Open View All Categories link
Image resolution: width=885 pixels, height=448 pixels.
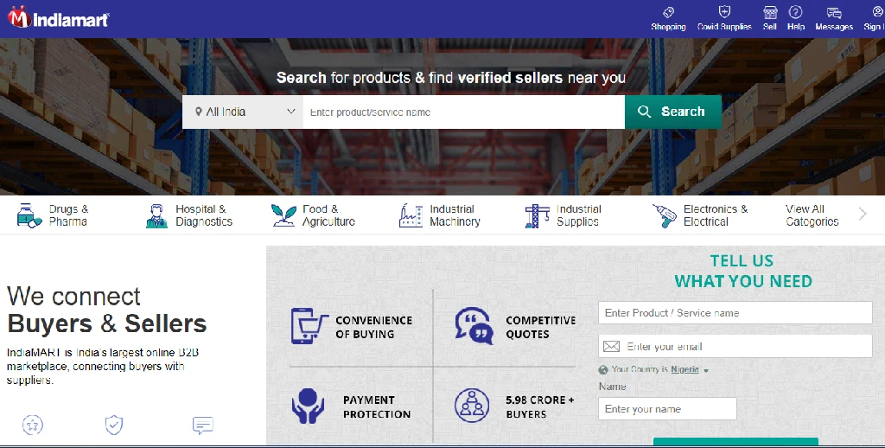click(812, 215)
